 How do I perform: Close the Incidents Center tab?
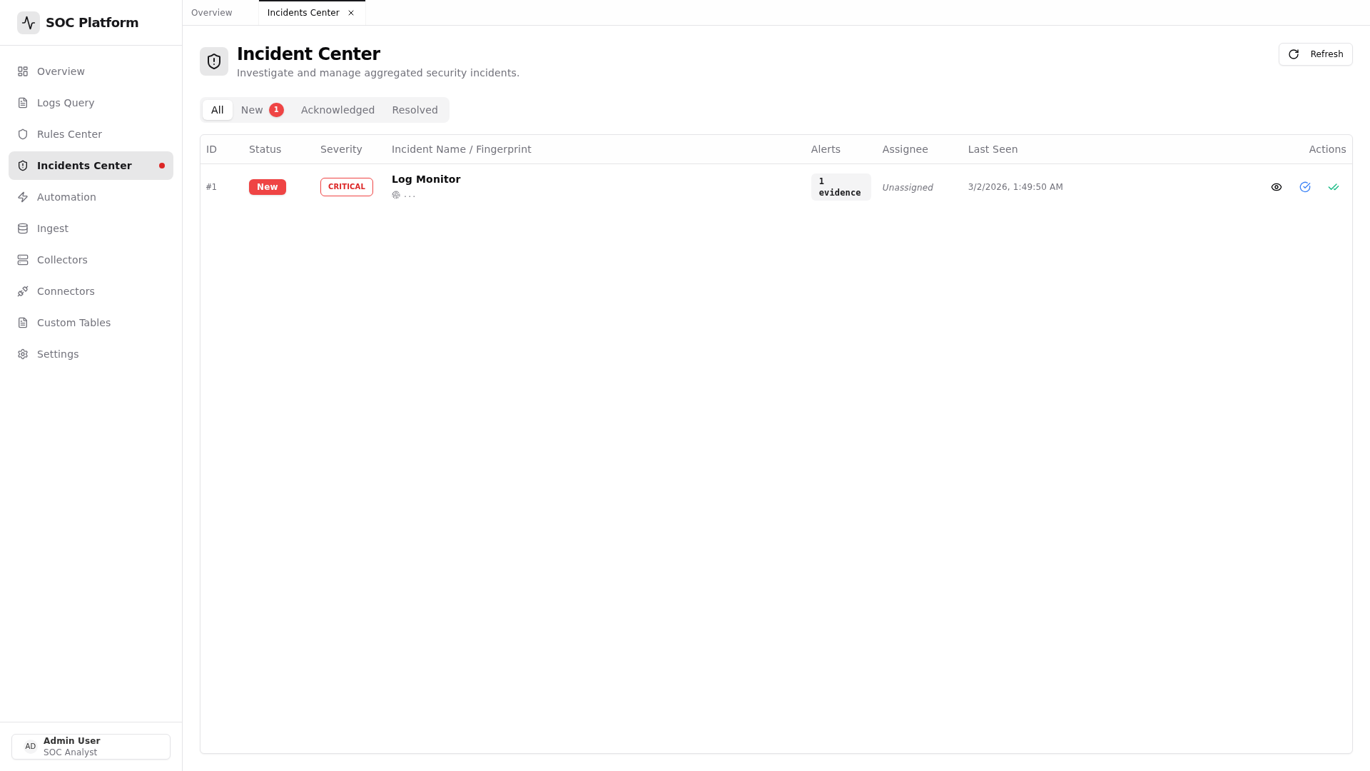coord(351,13)
